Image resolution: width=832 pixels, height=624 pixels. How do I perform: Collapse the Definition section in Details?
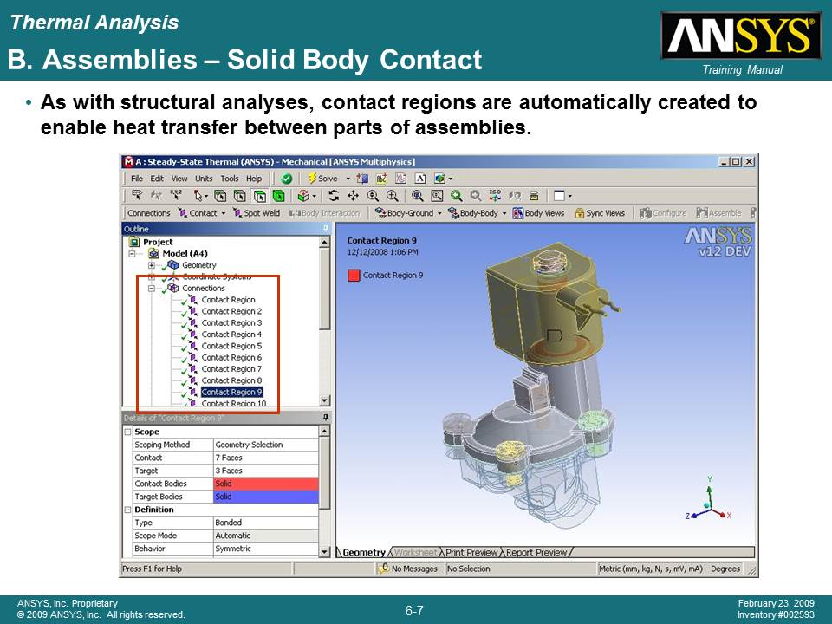[x=128, y=510]
